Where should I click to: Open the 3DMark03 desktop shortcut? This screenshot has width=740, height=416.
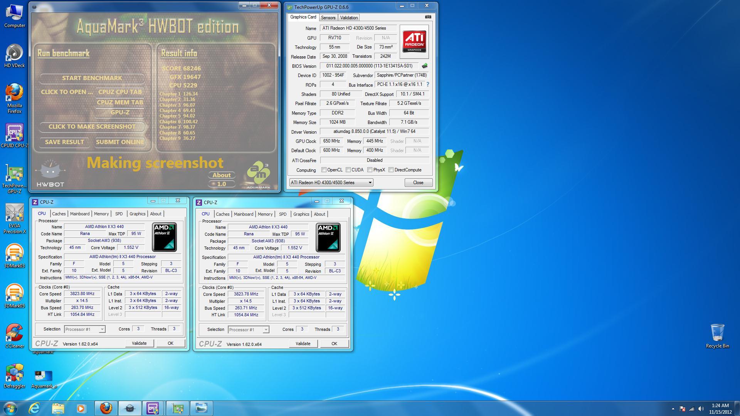[x=15, y=257]
